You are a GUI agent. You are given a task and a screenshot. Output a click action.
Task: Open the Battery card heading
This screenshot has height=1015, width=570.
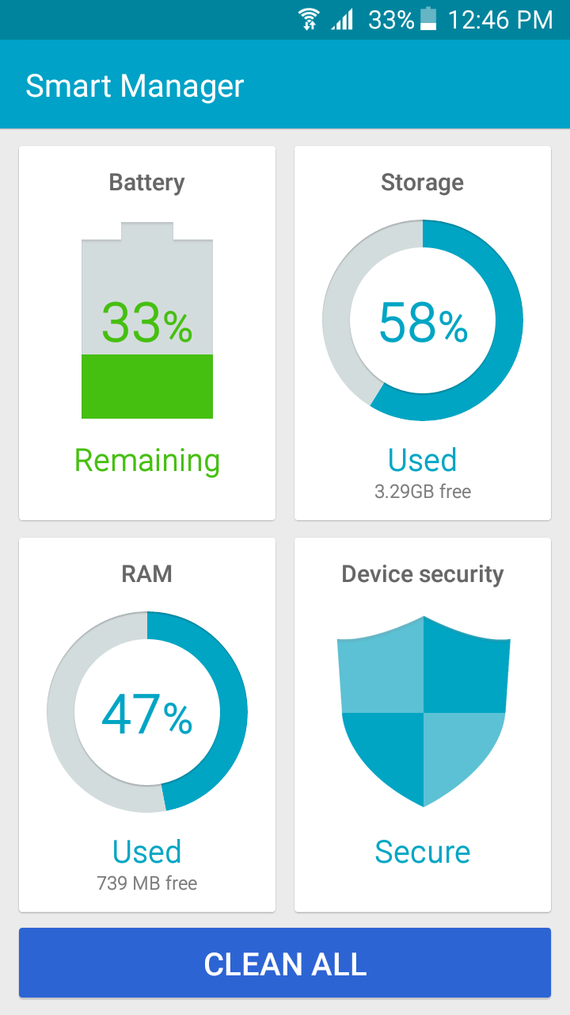(147, 182)
